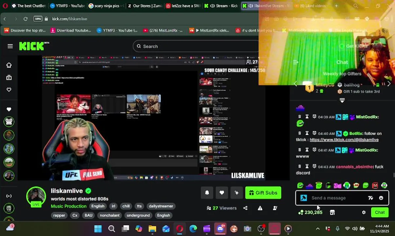This screenshot has width=395, height=236.
Task: Open Music Production category link
Action: click(x=69, y=206)
